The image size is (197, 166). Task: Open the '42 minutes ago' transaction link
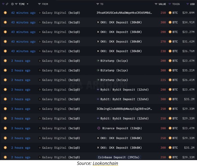pos(23,13)
